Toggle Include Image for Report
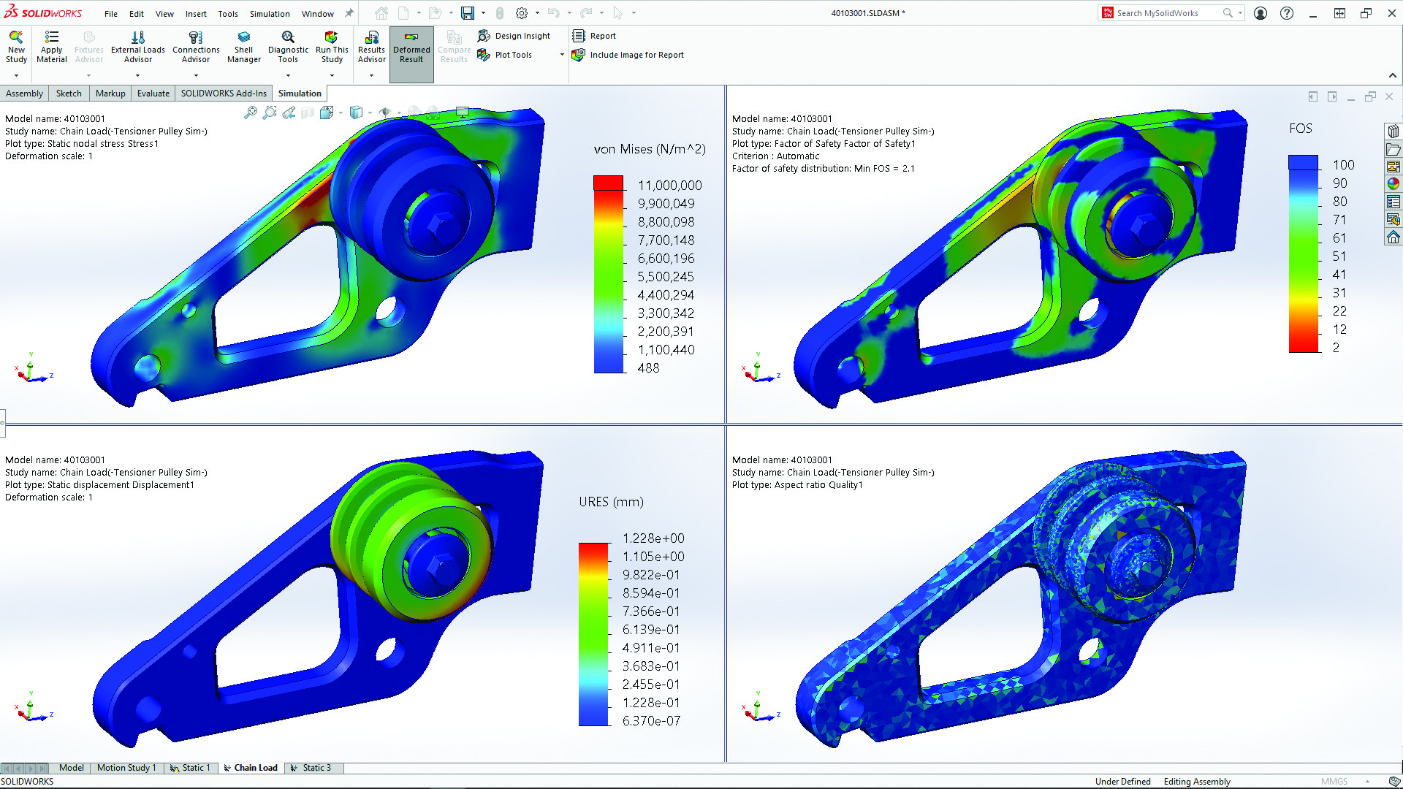Screen dimensions: 1403x789 click(x=628, y=55)
